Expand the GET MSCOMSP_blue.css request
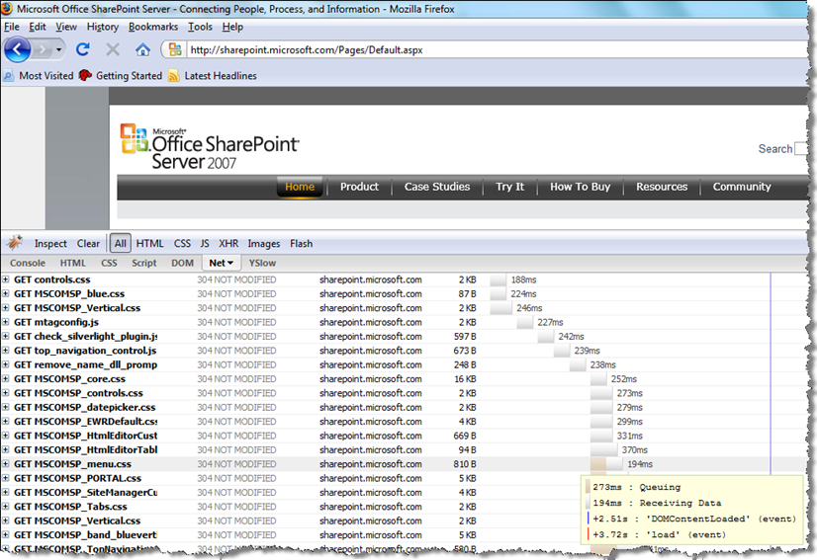 click(x=6, y=293)
